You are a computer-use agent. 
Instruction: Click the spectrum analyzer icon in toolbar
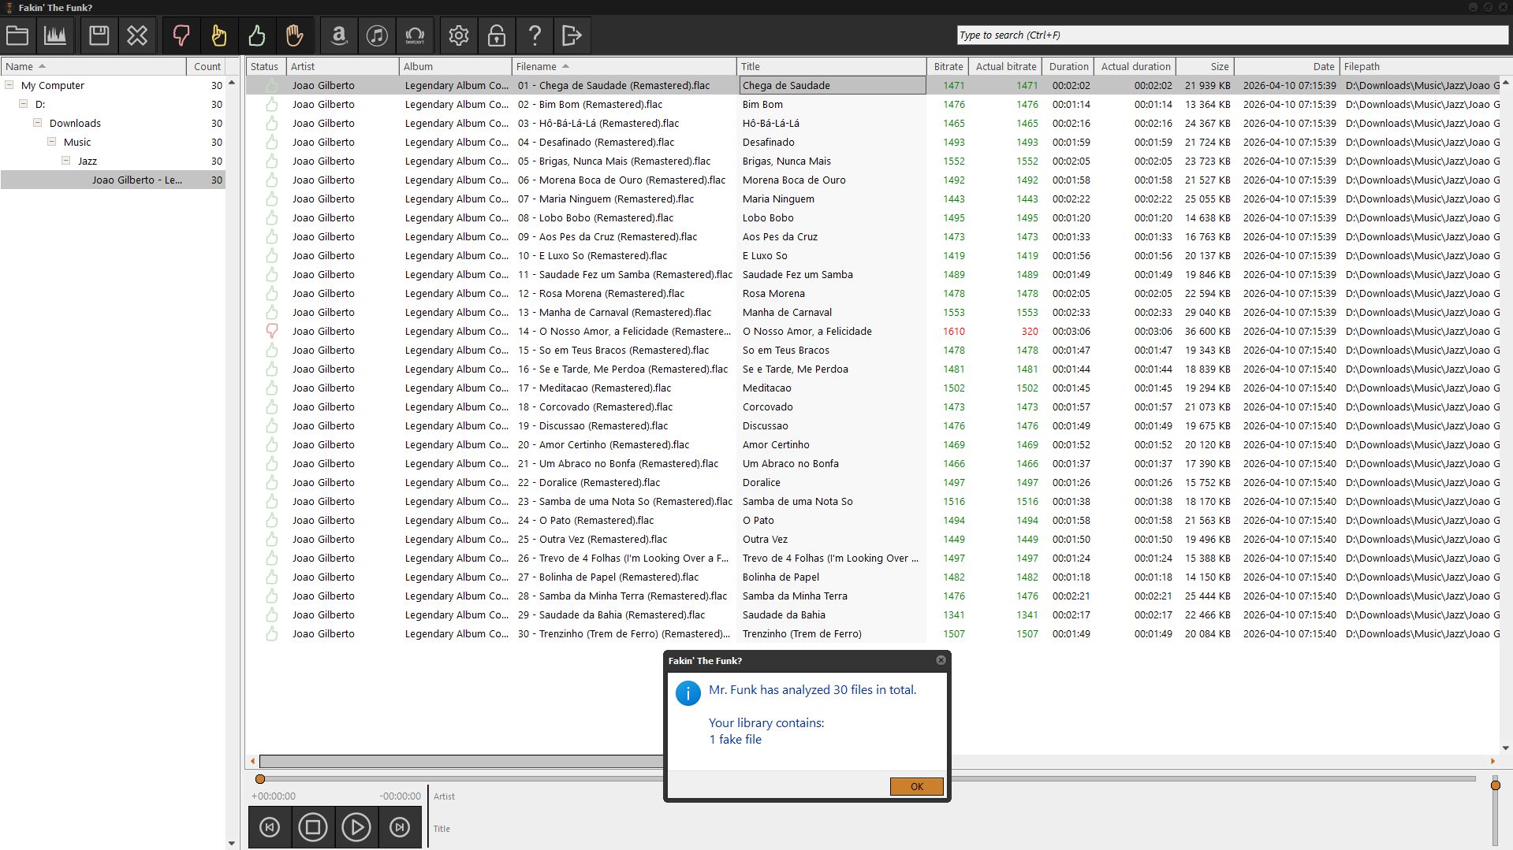(x=55, y=35)
